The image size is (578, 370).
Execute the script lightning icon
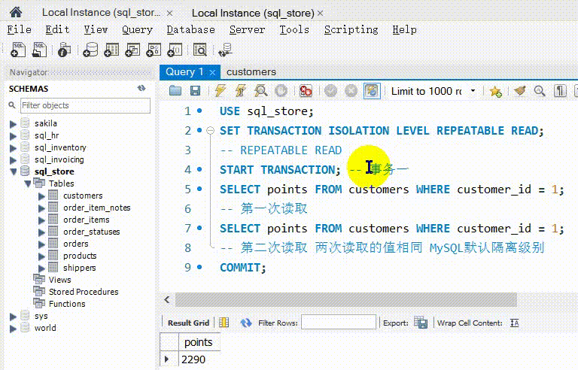tap(221, 91)
